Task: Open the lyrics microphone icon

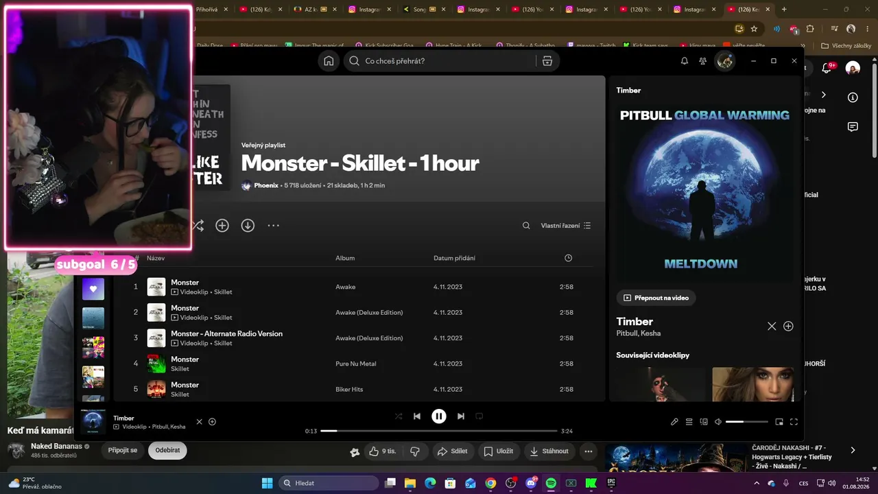Action: (674, 422)
